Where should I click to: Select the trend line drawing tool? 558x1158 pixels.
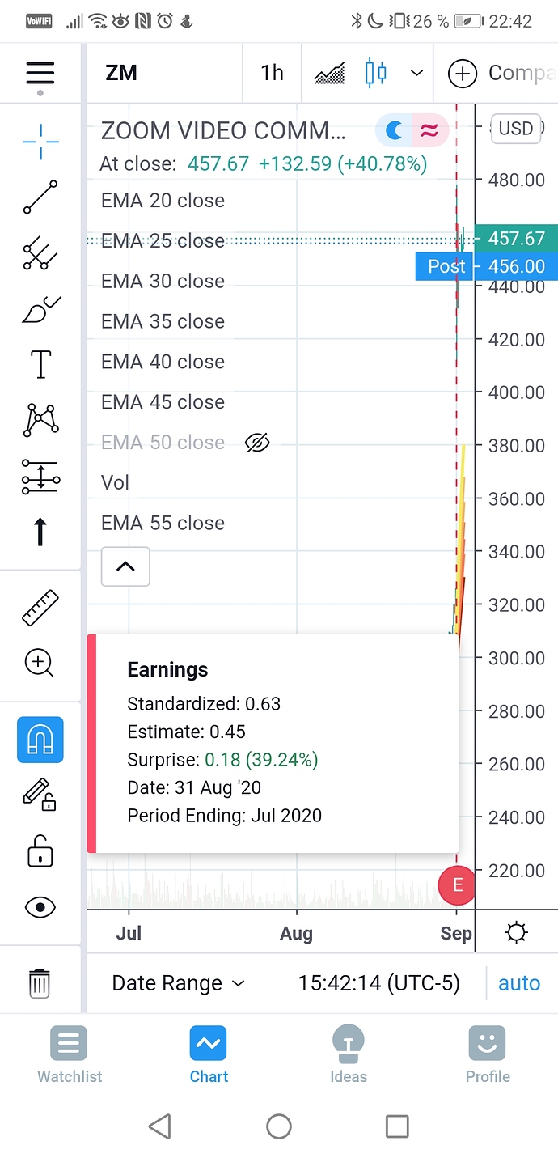coord(40,197)
